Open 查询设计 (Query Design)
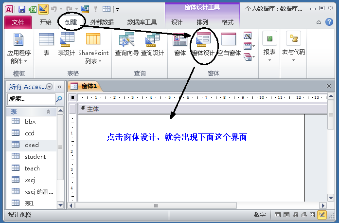The image size is (339, 223). pos(153,44)
